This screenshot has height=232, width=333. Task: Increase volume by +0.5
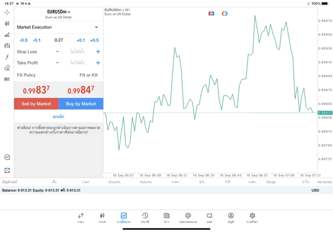click(x=94, y=40)
